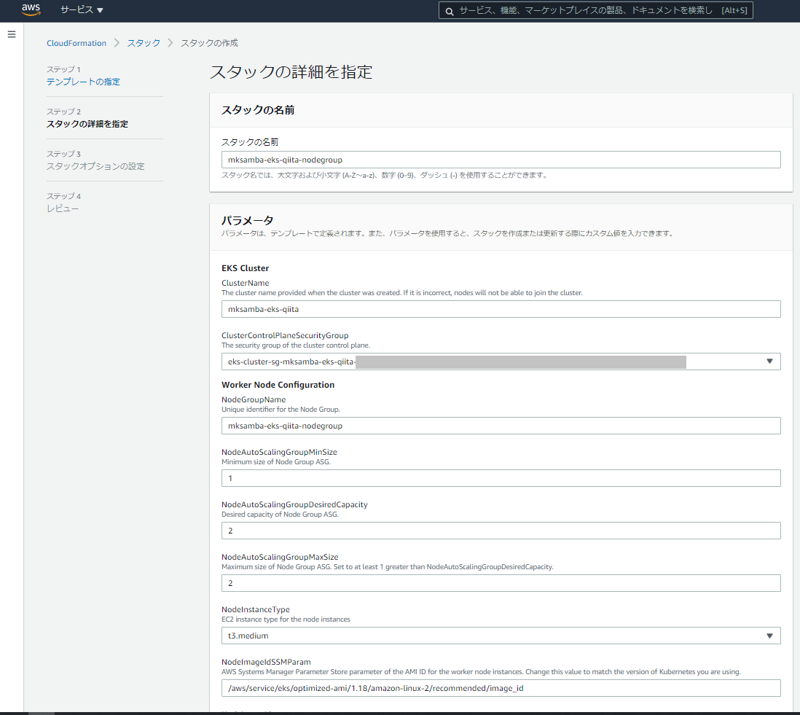
Task: Open step 1 テンプレートの指定 link
Action: click(x=83, y=82)
